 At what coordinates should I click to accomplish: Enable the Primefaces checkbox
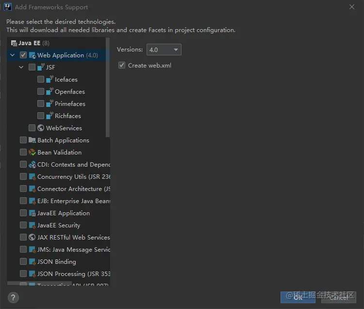coord(41,103)
